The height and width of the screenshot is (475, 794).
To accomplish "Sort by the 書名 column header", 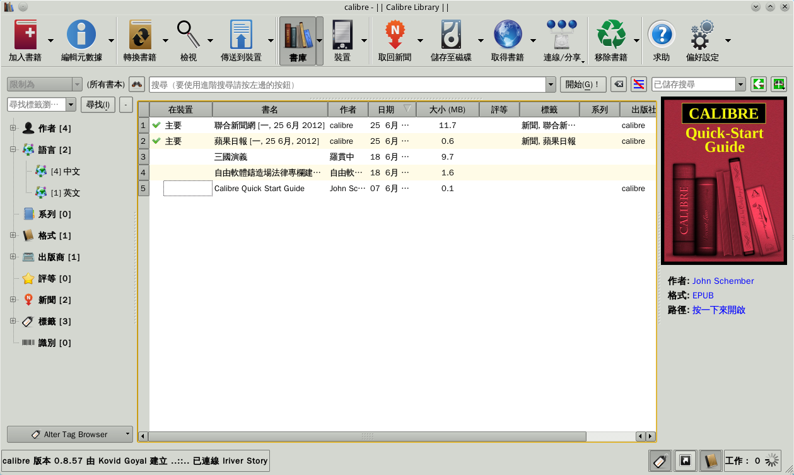I will click(x=270, y=110).
